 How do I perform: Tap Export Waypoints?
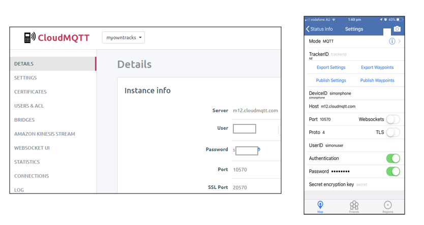pyautogui.click(x=377, y=67)
